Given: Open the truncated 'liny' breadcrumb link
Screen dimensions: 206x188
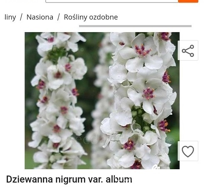Looking at the screenshot, I should pos(10,17).
